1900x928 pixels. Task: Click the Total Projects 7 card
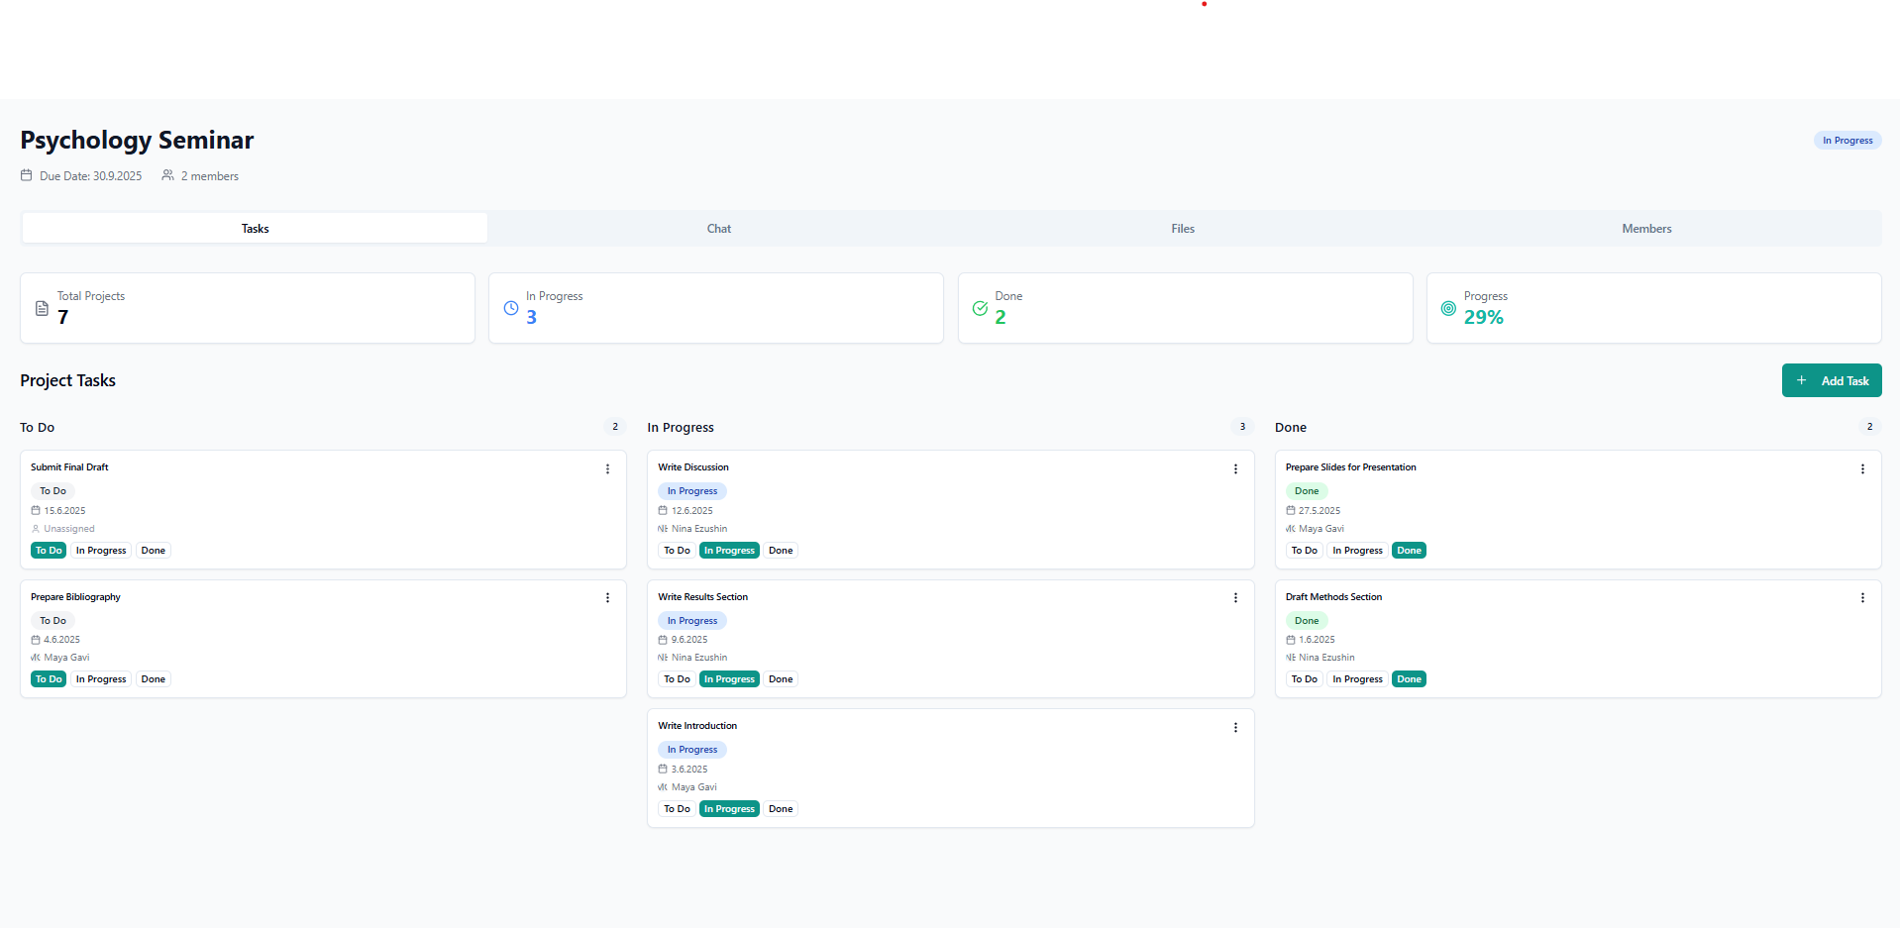click(248, 308)
